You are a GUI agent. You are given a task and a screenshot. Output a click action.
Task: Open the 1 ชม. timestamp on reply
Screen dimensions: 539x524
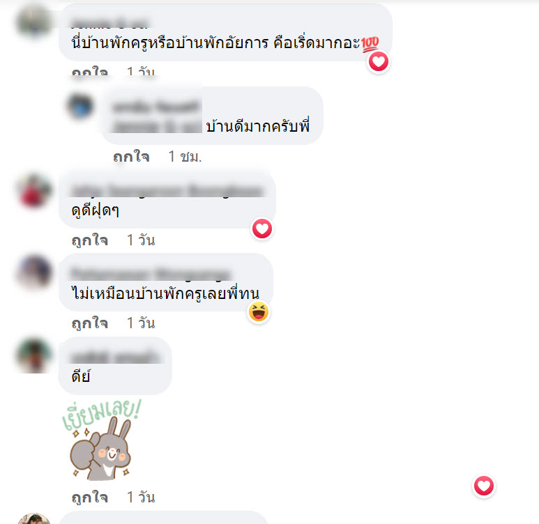tap(185, 157)
